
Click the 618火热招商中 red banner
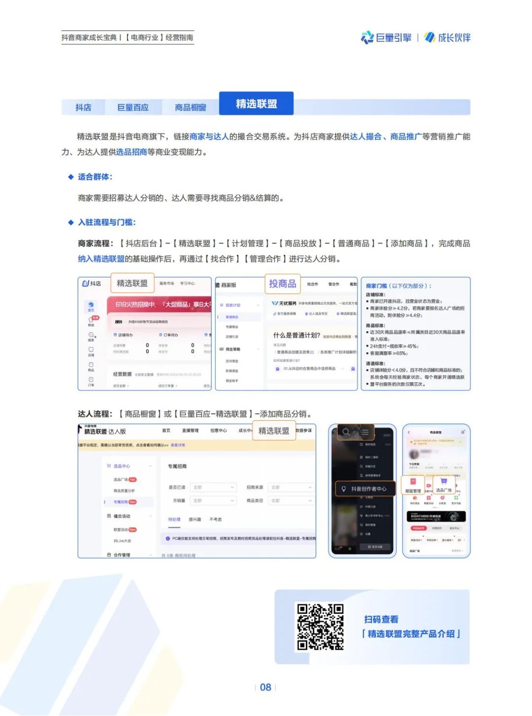[x=159, y=305]
